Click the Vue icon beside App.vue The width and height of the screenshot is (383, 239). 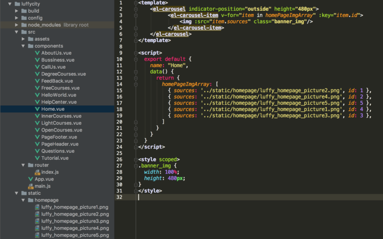click(31, 179)
